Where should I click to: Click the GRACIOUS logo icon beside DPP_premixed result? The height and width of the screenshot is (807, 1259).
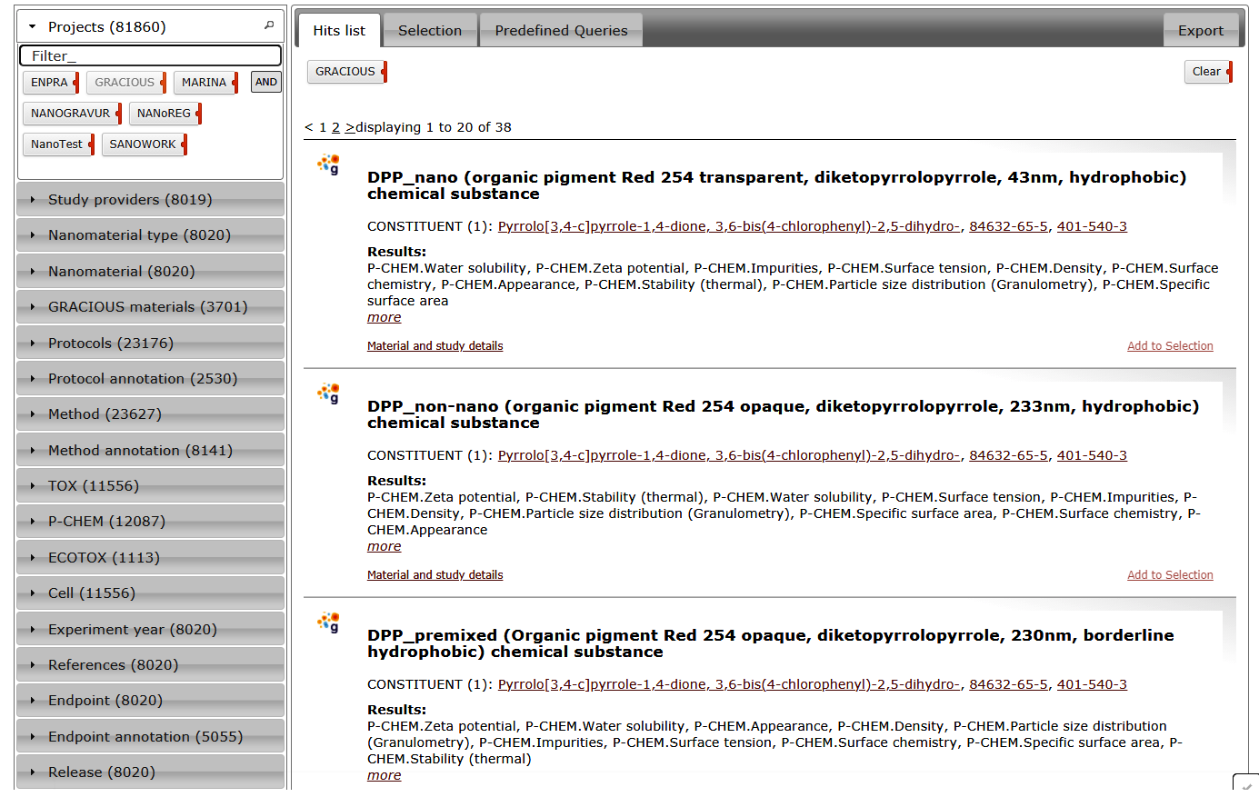pos(328,623)
